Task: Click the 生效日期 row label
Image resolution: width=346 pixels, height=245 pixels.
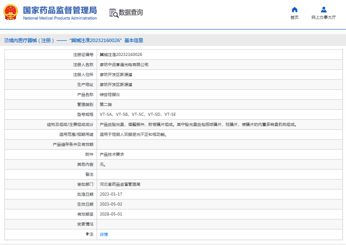Action: (x=85, y=204)
